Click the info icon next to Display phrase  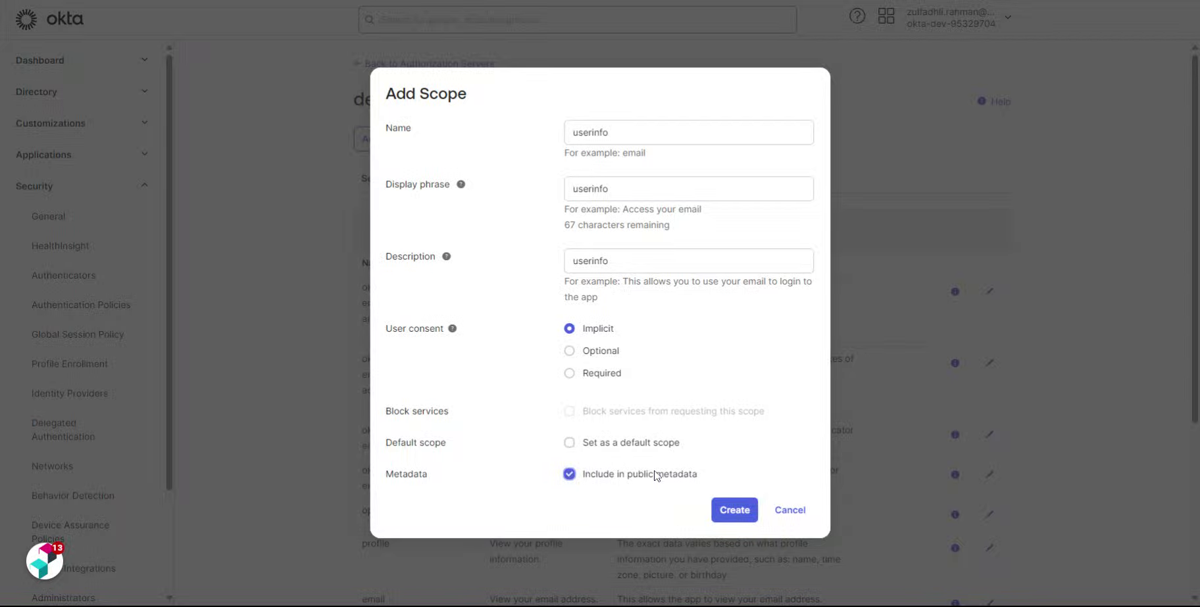click(461, 185)
